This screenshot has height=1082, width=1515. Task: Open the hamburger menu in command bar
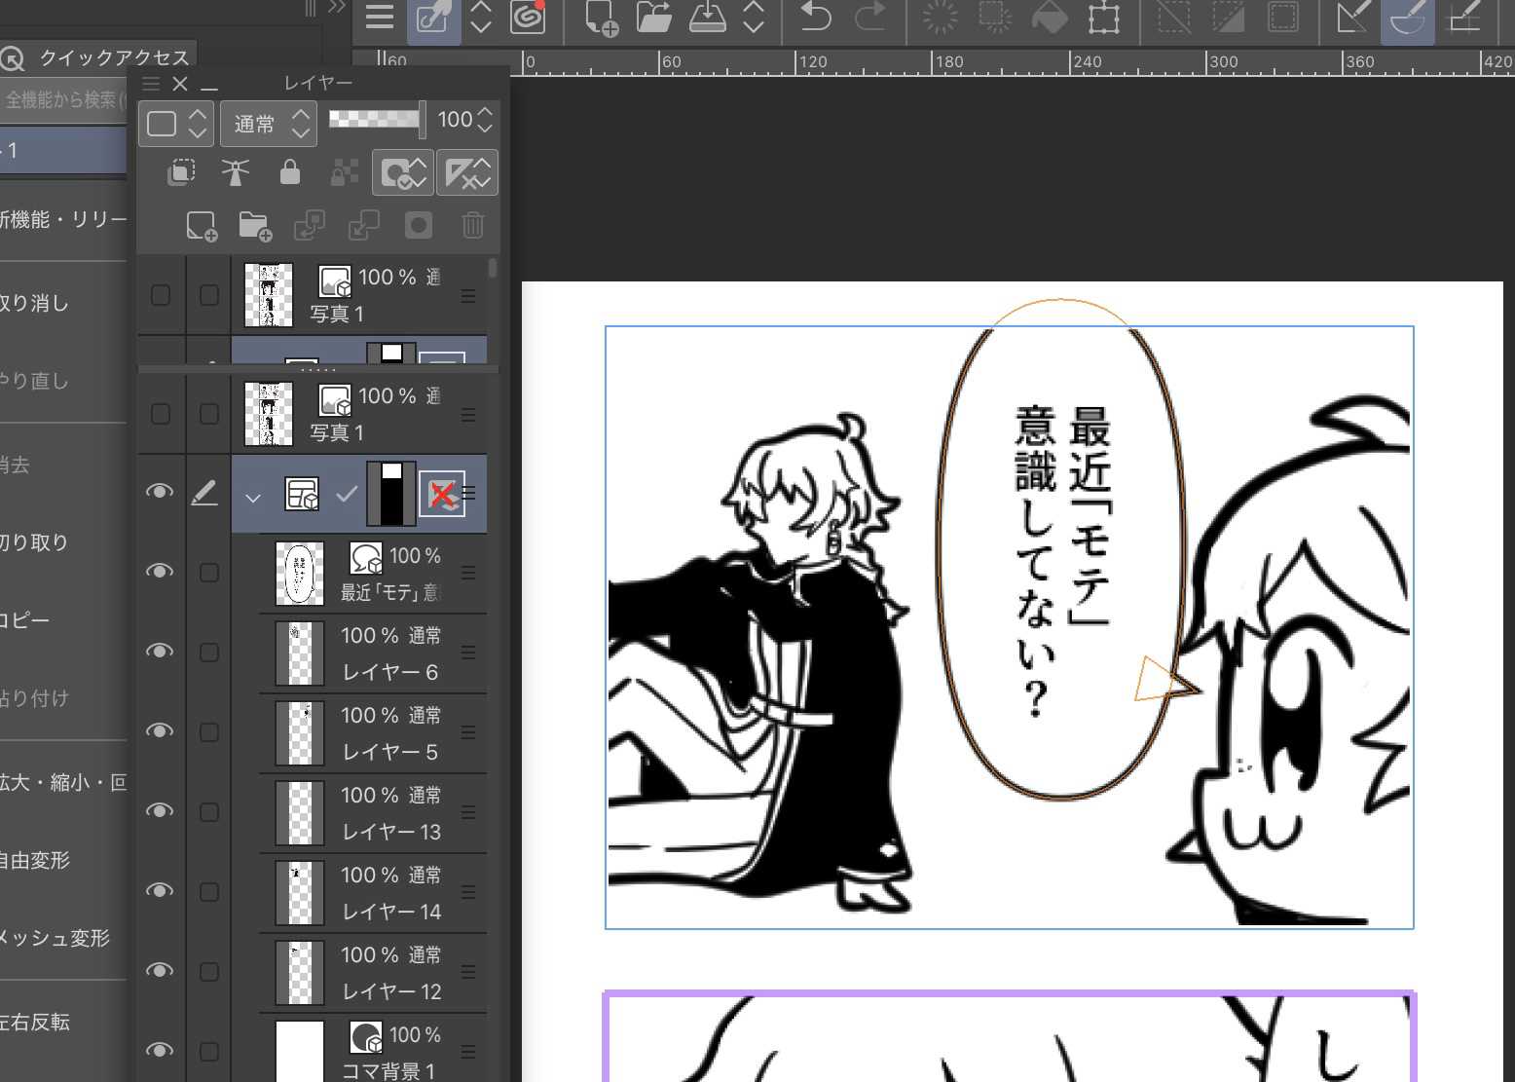click(380, 18)
